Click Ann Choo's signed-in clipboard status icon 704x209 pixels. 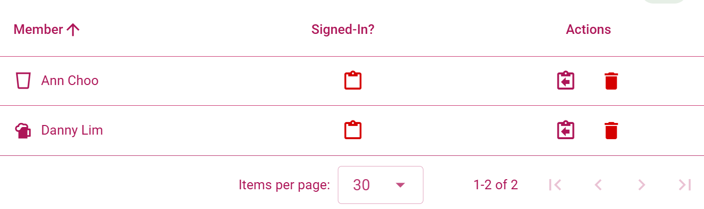[x=353, y=81]
